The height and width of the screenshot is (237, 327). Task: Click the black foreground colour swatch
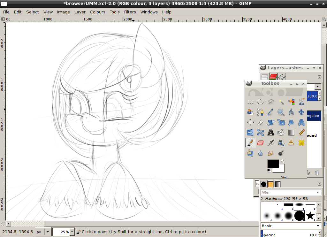[x=273, y=164]
